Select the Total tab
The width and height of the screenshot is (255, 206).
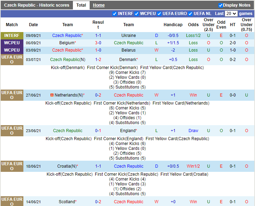click(x=81, y=5)
